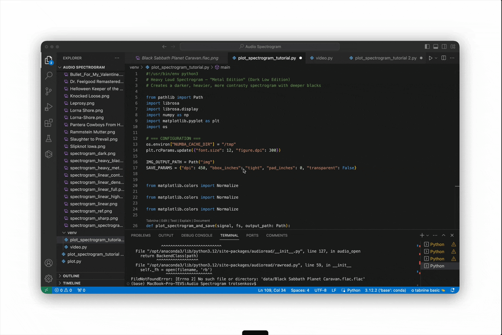The height and width of the screenshot is (335, 502).
Task: Switch to the PROBLEMS panel tab
Action: tap(141, 236)
